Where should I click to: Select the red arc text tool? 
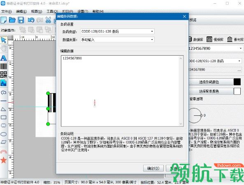click(4, 152)
